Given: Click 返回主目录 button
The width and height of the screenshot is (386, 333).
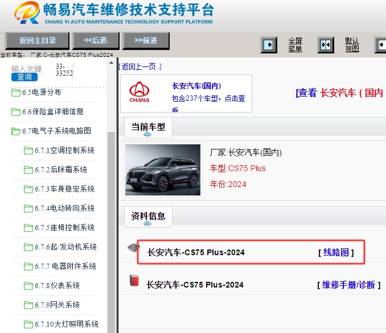Looking at the screenshot, I should pos(37,40).
